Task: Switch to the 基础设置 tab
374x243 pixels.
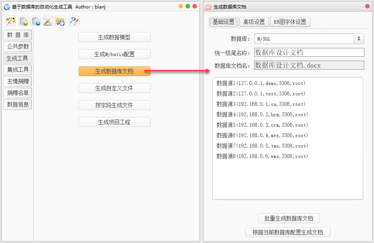Action: pyautogui.click(x=224, y=22)
